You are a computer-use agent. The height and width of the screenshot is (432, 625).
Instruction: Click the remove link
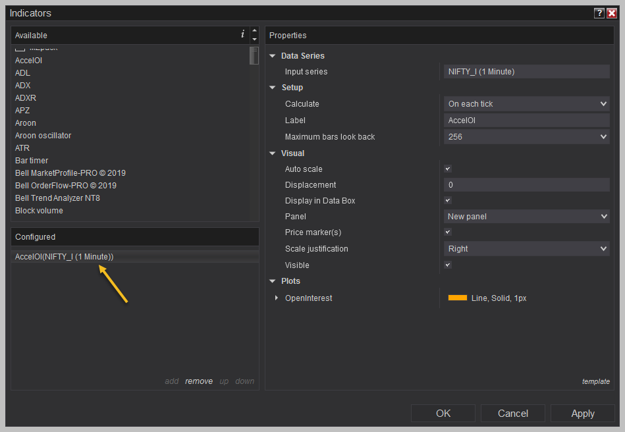[198, 381]
